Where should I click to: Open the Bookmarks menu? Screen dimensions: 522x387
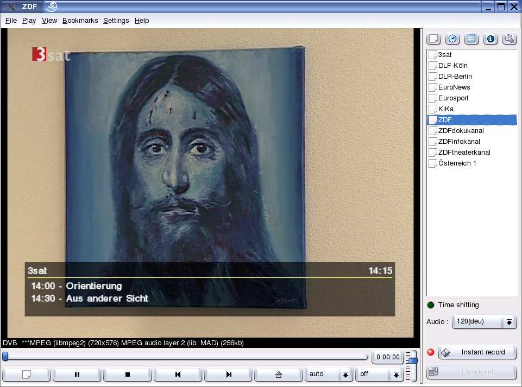click(80, 21)
